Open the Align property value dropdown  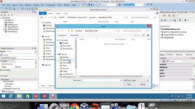click(36, 67)
